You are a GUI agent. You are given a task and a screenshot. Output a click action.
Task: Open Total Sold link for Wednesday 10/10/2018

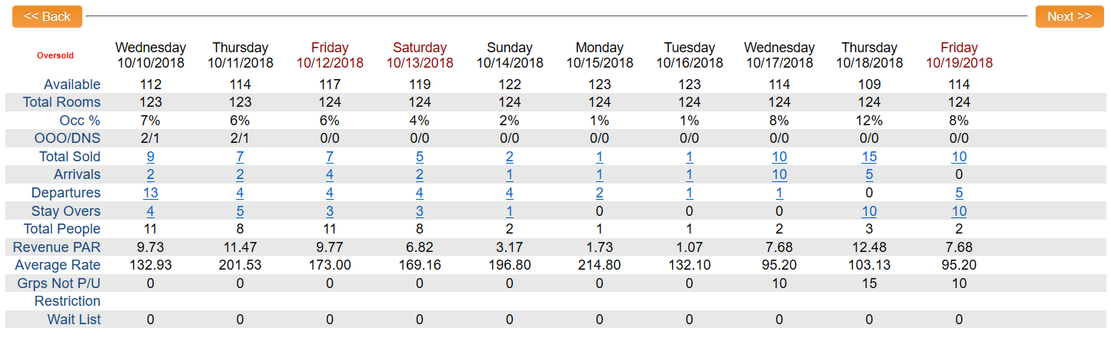pyautogui.click(x=151, y=157)
